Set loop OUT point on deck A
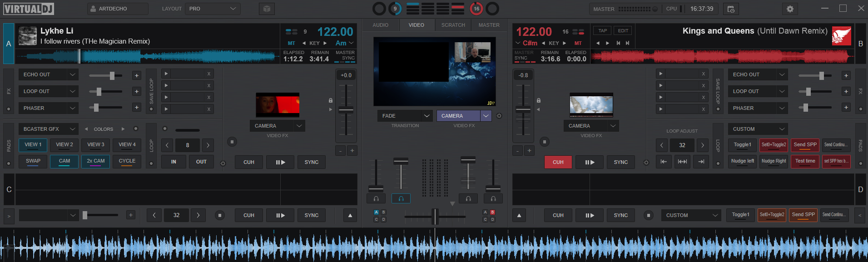The image size is (868, 262). click(201, 162)
